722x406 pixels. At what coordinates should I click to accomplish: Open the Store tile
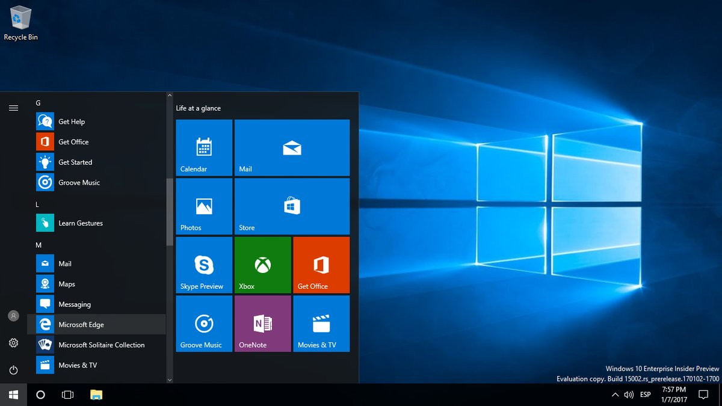point(292,206)
